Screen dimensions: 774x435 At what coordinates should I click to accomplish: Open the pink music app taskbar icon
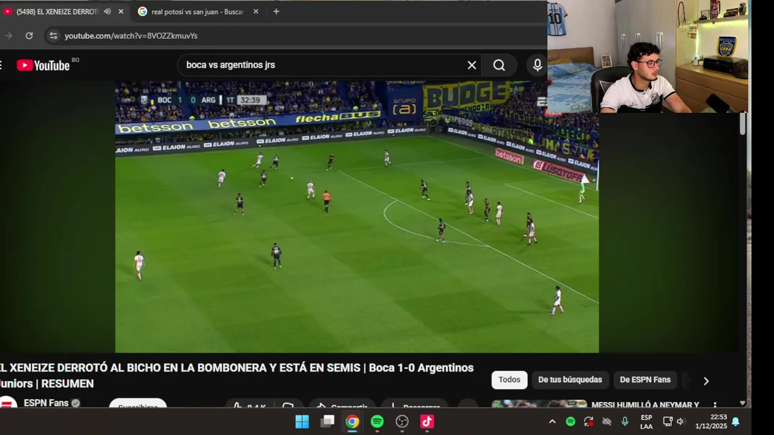click(427, 422)
